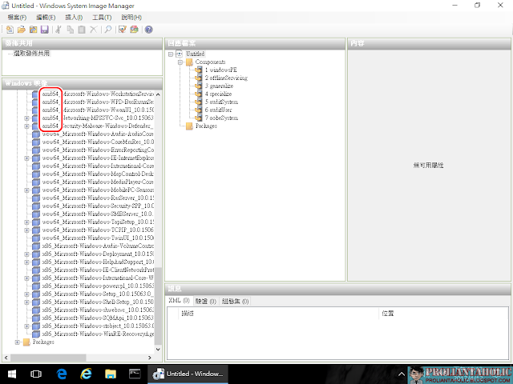Select x86_Microsoft-Windows-Setup component
The image size is (513, 384).
click(98, 294)
